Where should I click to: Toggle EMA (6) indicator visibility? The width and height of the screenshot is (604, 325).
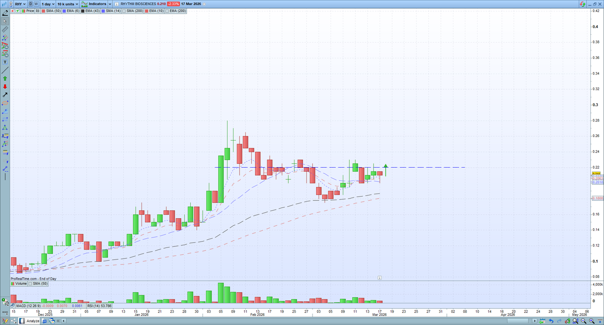click(70, 11)
